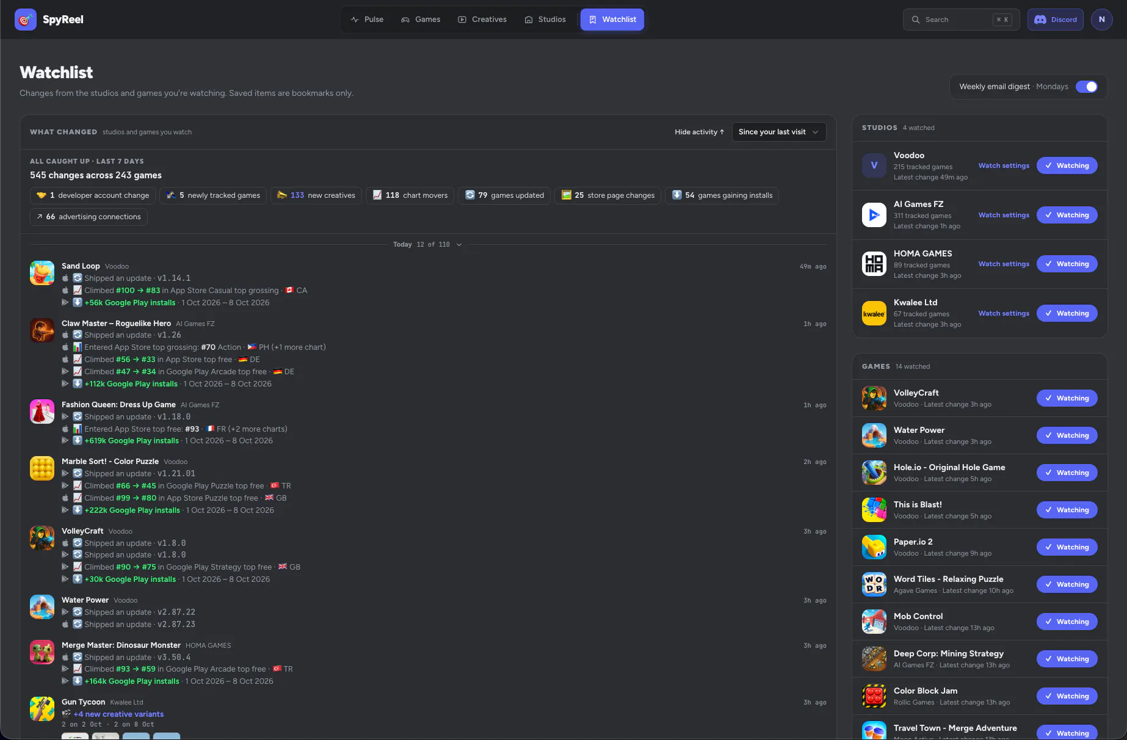Open the VolleyCraft title in activity feed
Image resolution: width=1127 pixels, height=740 pixels.
tap(82, 531)
